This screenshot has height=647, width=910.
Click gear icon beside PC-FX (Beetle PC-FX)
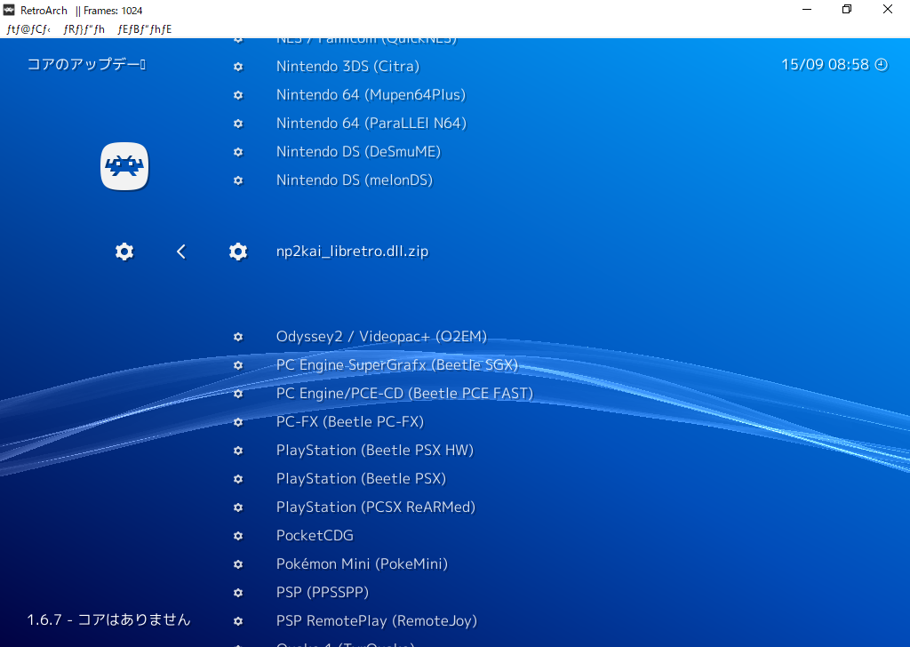click(238, 422)
